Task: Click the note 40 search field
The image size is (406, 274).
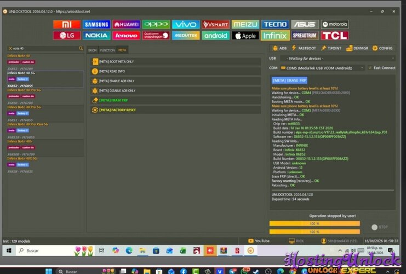Action: click(45, 48)
